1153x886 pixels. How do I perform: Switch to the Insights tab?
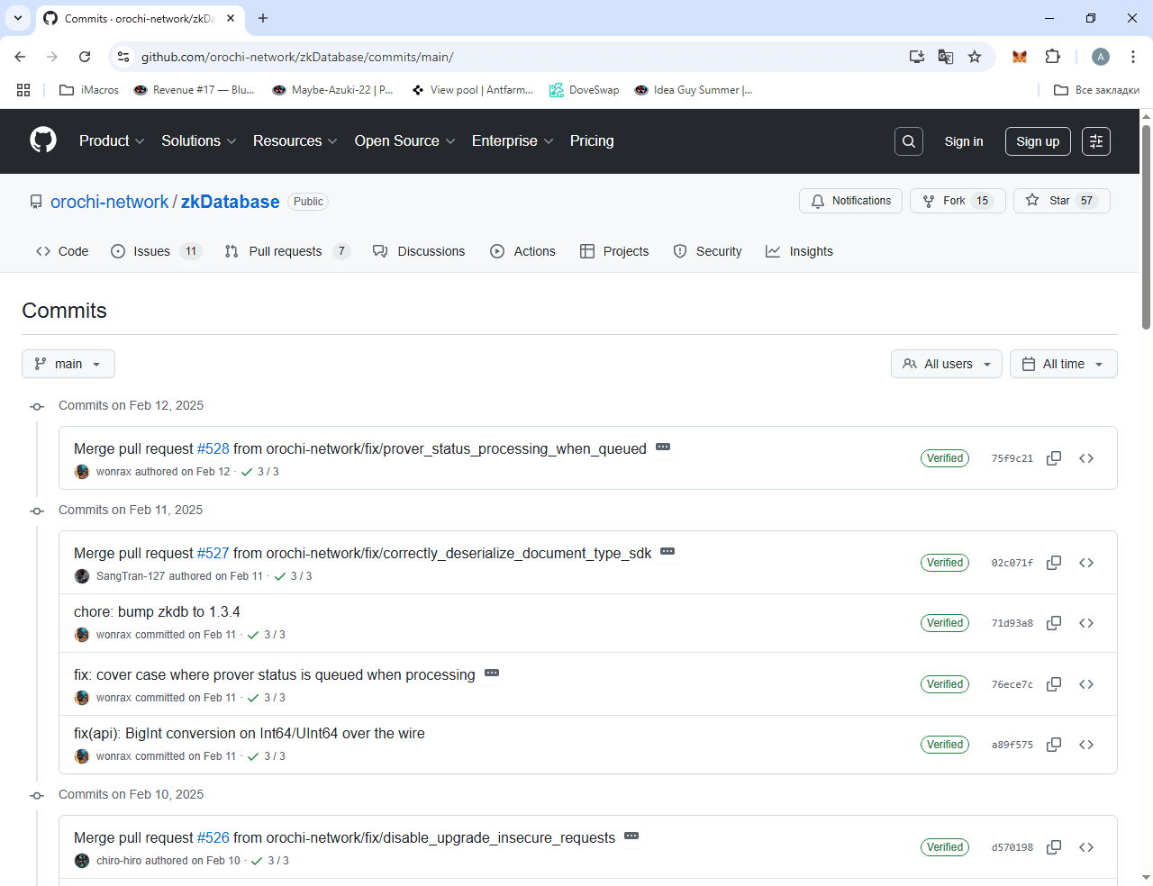click(x=799, y=251)
